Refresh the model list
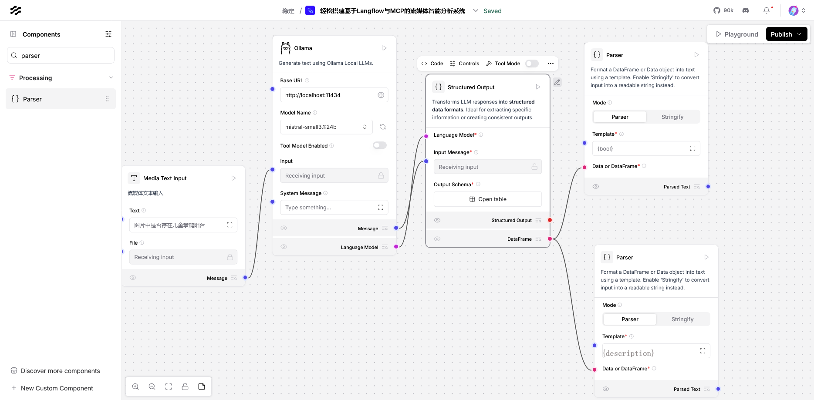 pyautogui.click(x=383, y=127)
